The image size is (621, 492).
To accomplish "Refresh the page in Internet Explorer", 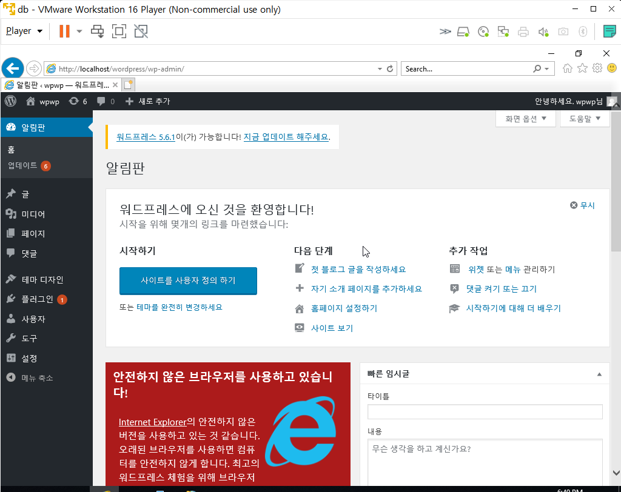I will [x=390, y=69].
